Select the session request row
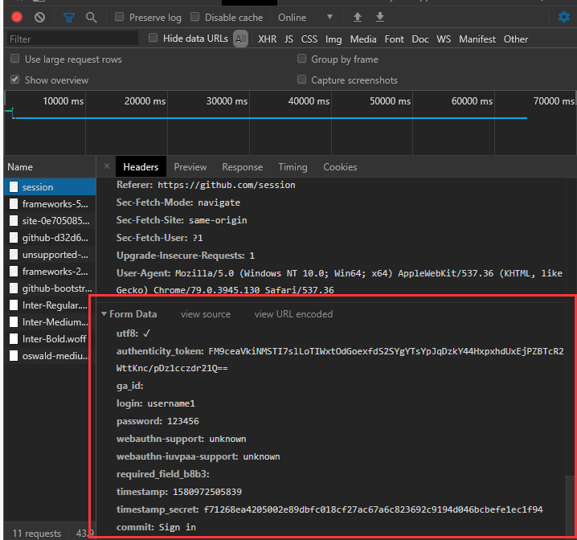Viewport: 577px width, 540px height. pos(50,187)
